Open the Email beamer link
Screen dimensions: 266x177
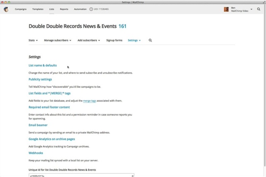coord(38,125)
